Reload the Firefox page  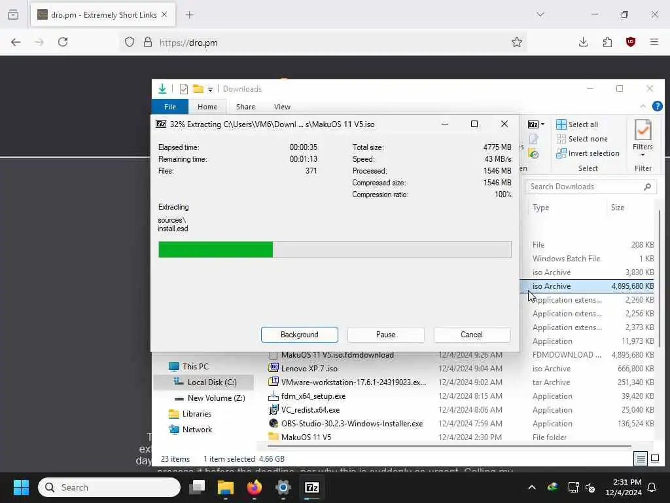[x=63, y=42]
